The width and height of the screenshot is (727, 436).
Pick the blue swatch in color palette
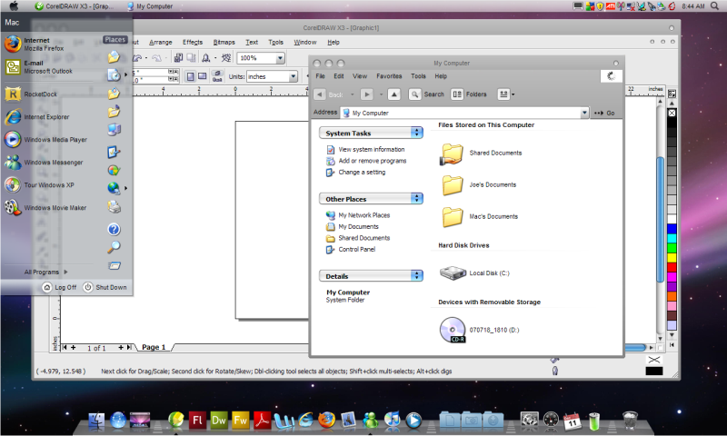(672, 229)
